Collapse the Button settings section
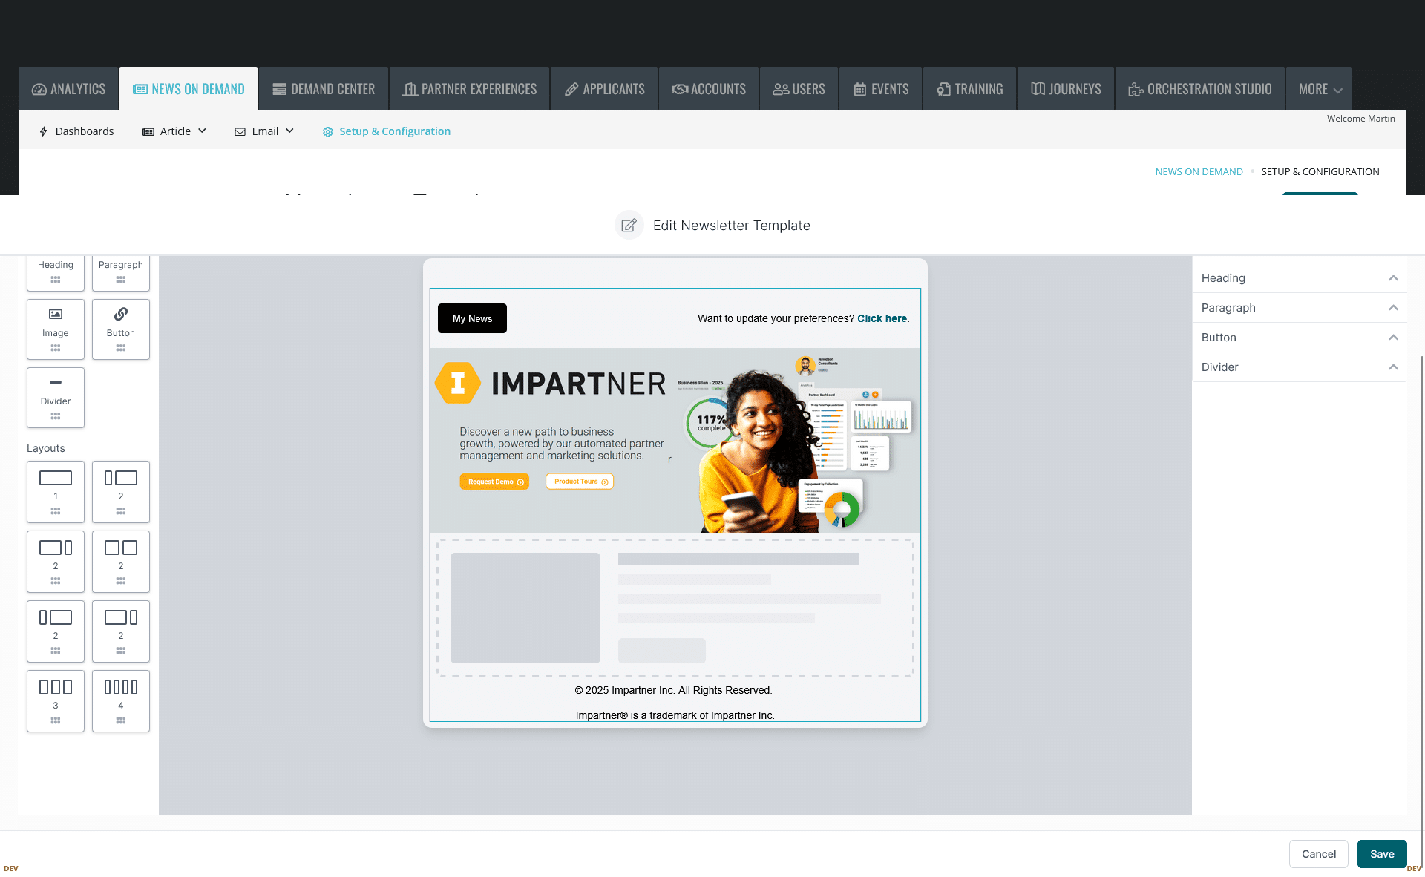 (1393, 338)
